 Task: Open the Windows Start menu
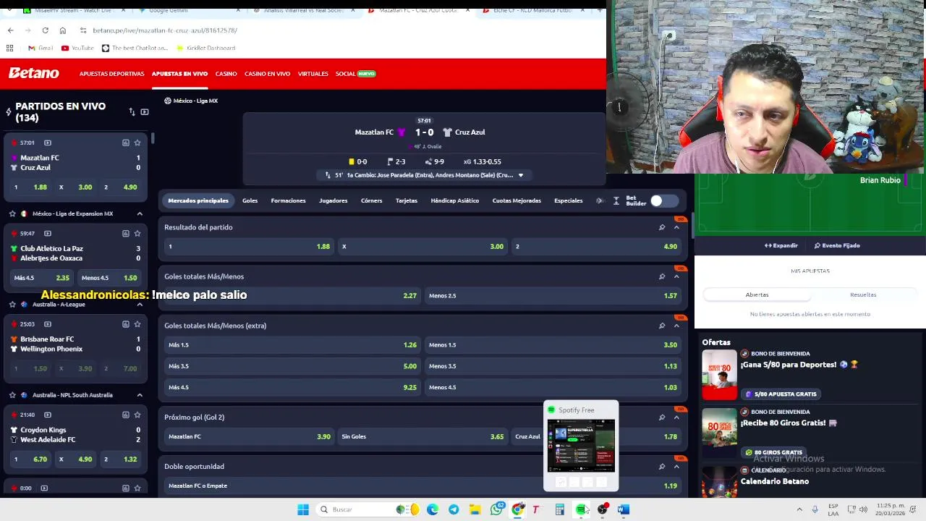coord(303,509)
